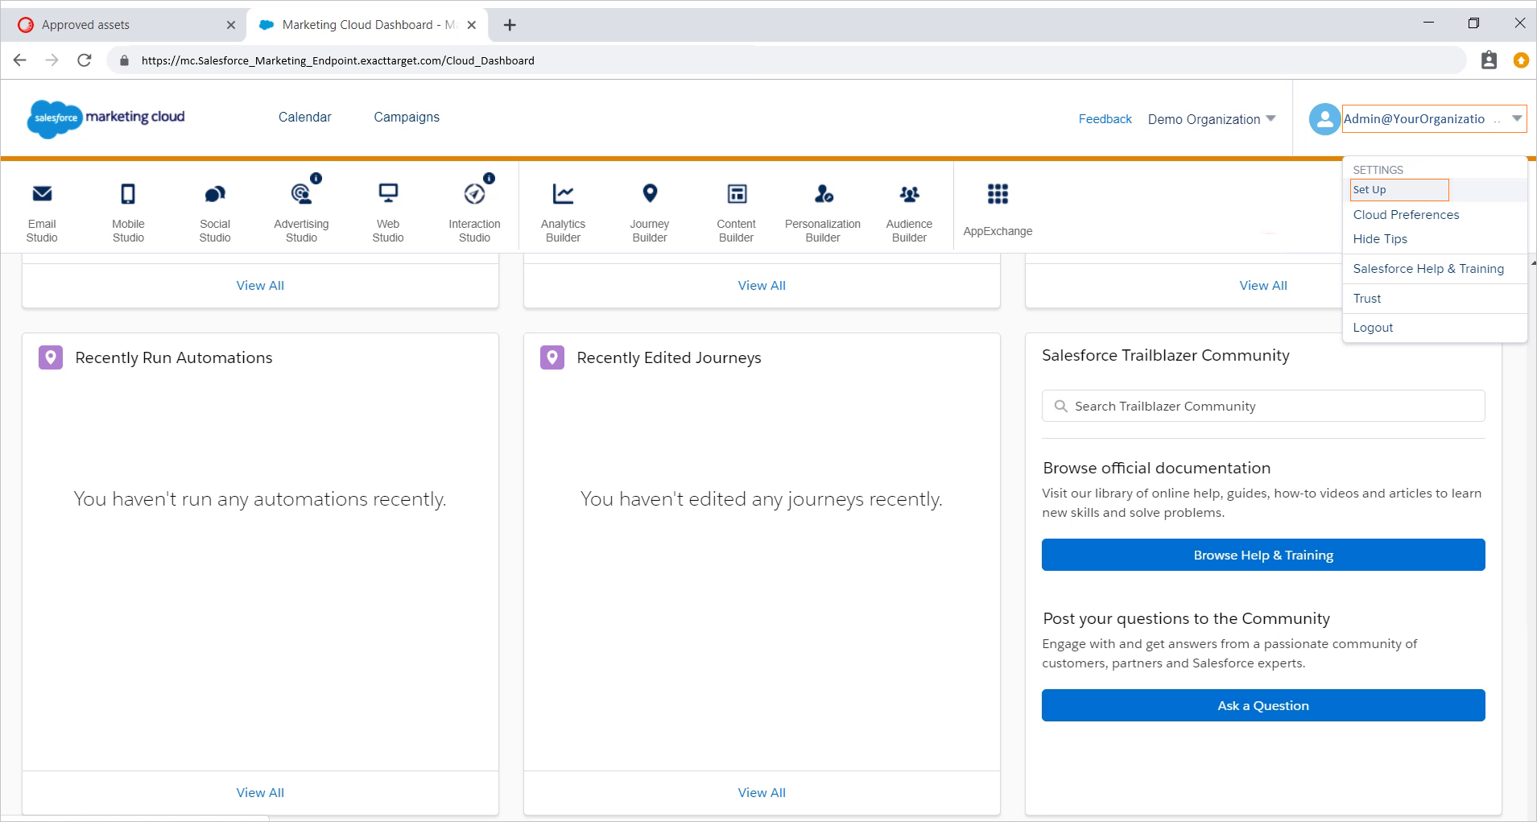Collapse the Admin@YourOrganization user menu arrow
The width and height of the screenshot is (1537, 822).
click(1517, 118)
